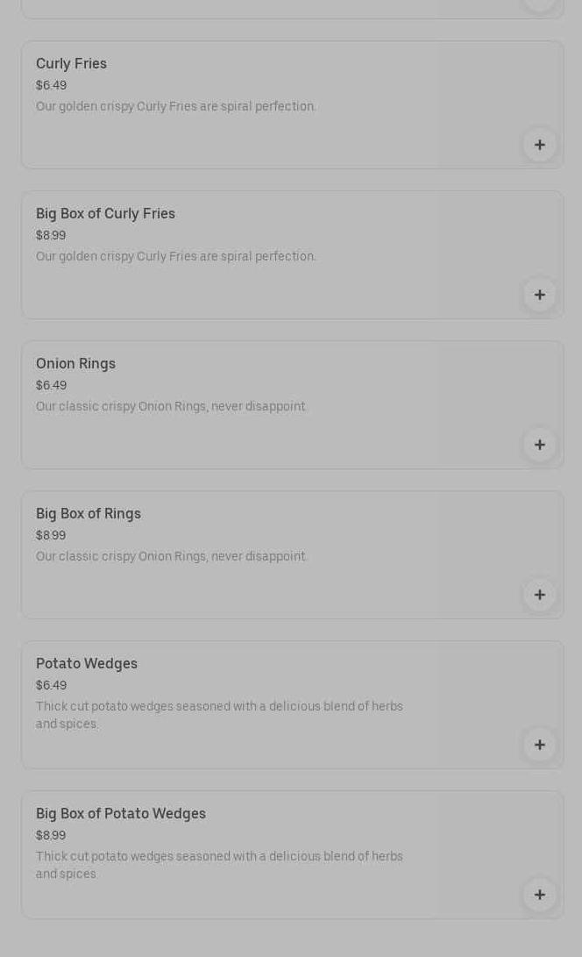This screenshot has width=582, height=957.
Task: Click the $6.49 price under Onion Rings
Action: [x=51, y=386]
